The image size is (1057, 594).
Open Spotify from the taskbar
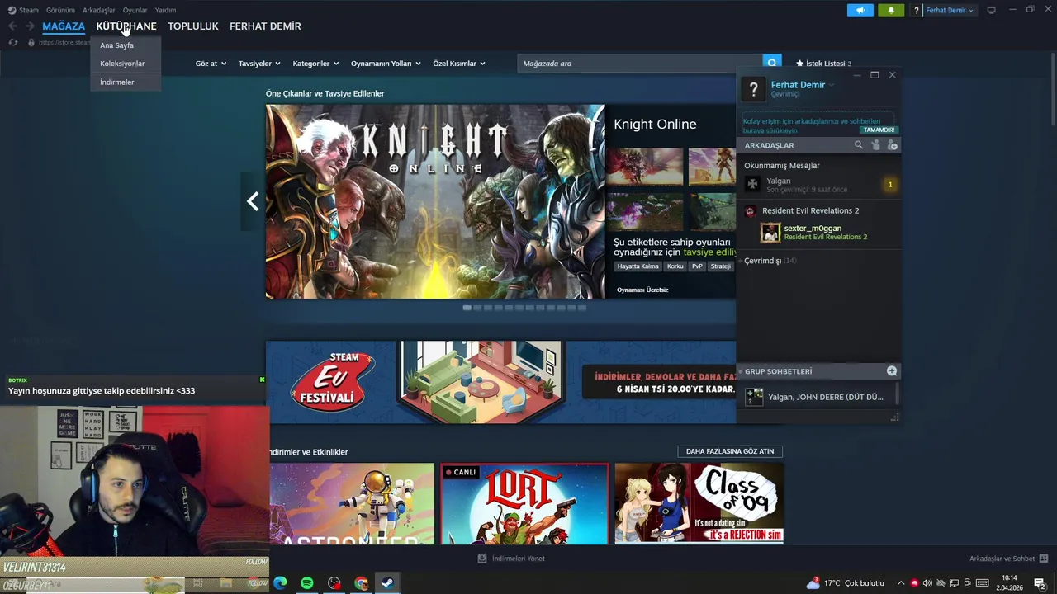[307, 583]
